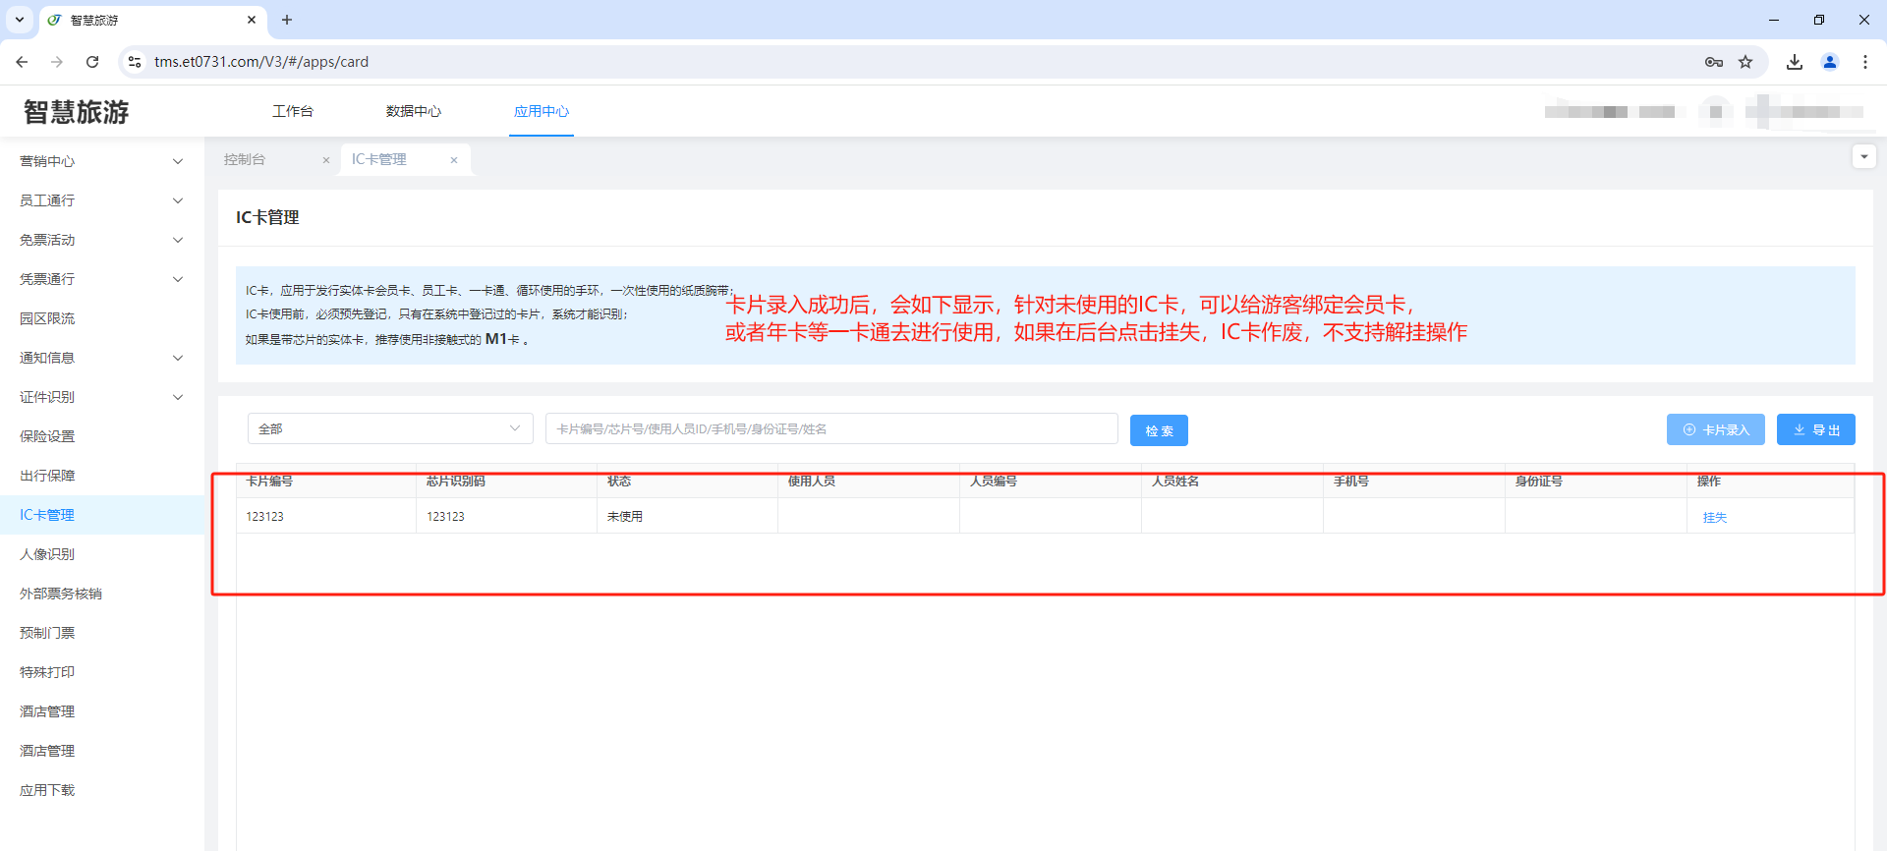
Task: Open 人像识别 in the sidebar
Action: click(47, 554)
